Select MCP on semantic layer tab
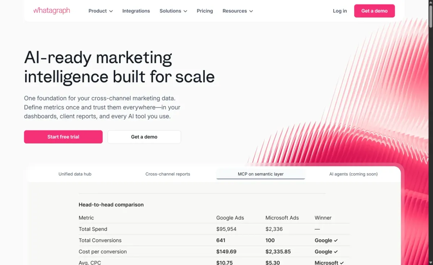This screenshot has width=433, height=265. tap(261, 174)
